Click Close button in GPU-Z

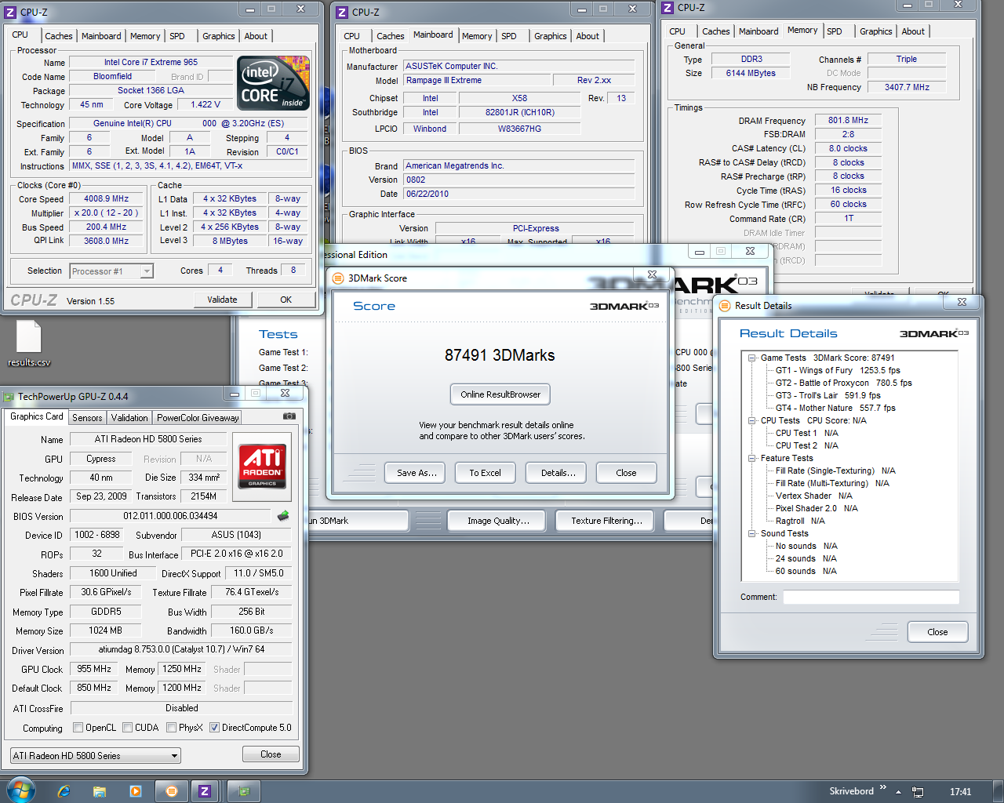271,754
